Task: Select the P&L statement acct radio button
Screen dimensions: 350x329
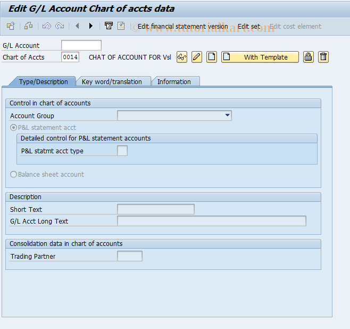Action: click(x=14, y=128)
